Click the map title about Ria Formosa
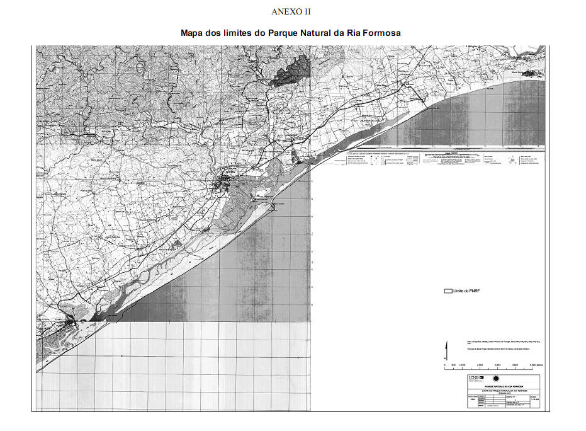The image size is (586, 431). click(291, 33)
